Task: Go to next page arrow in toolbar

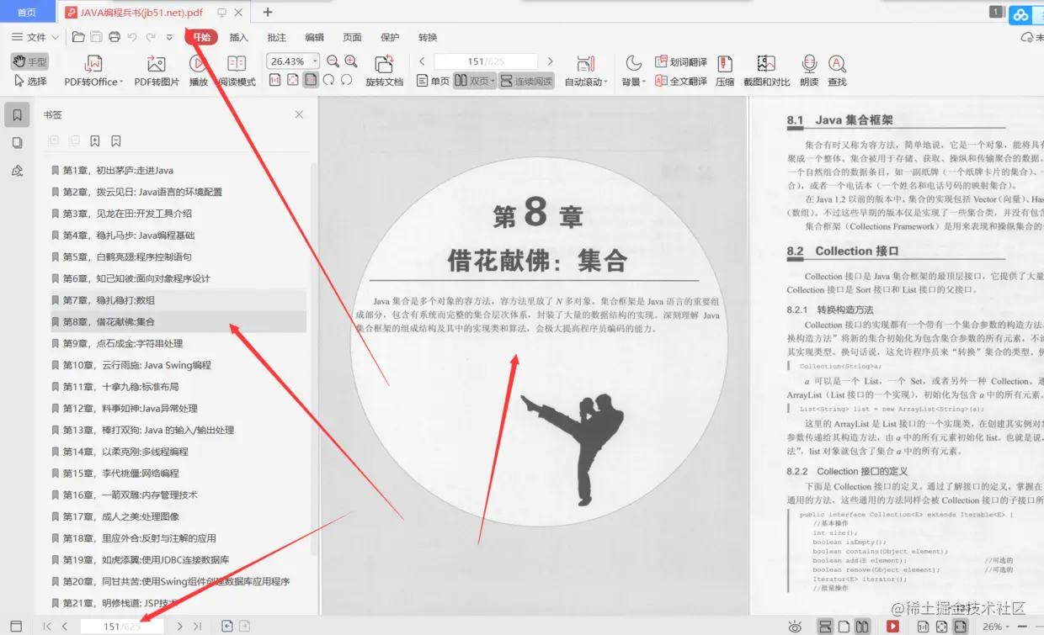Action: 550,61
